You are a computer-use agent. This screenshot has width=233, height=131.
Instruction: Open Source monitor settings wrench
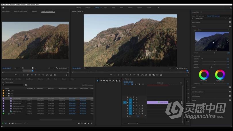57,68
